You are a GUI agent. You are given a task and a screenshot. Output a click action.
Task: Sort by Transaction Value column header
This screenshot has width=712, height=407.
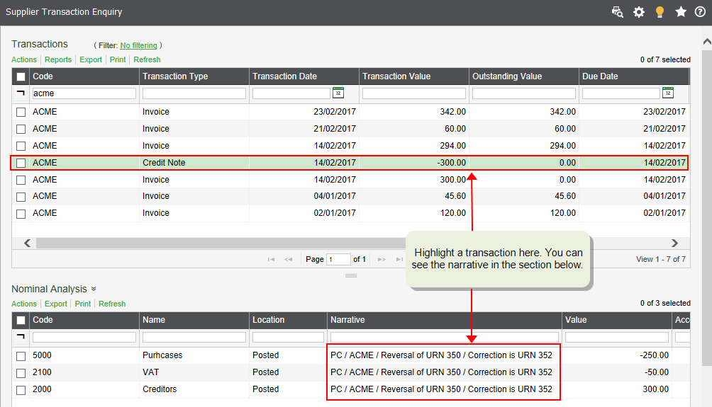tap(413, 76)
